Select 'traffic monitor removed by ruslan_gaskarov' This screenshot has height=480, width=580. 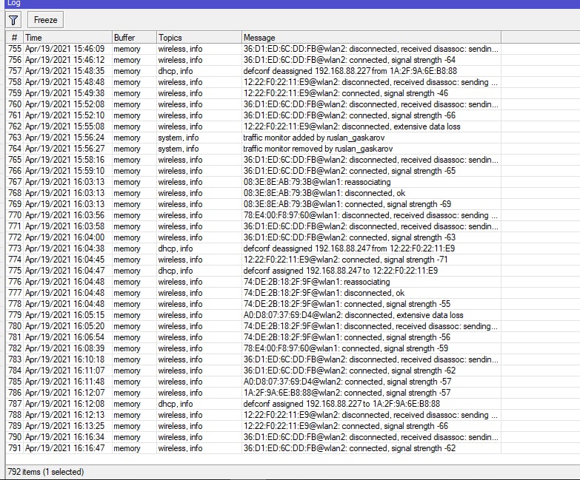tap(318, 149)
